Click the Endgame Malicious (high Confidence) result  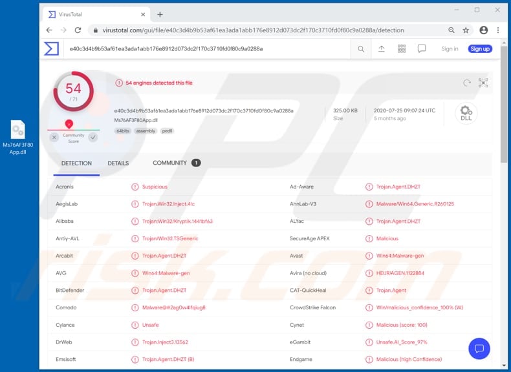pyautogui.click(x=409, y=359)
